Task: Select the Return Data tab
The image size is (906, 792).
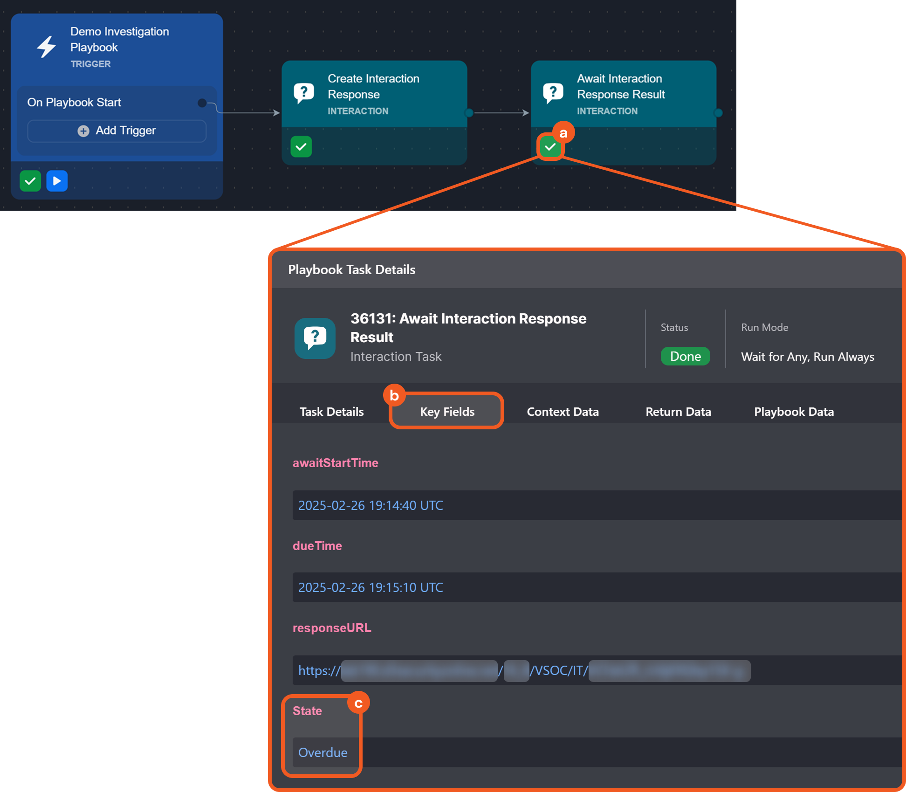Action: 678,412
